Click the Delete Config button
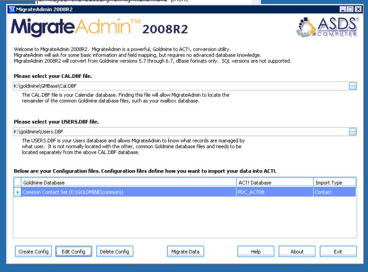Screen dimensions: 368x272 coord(114,252)
